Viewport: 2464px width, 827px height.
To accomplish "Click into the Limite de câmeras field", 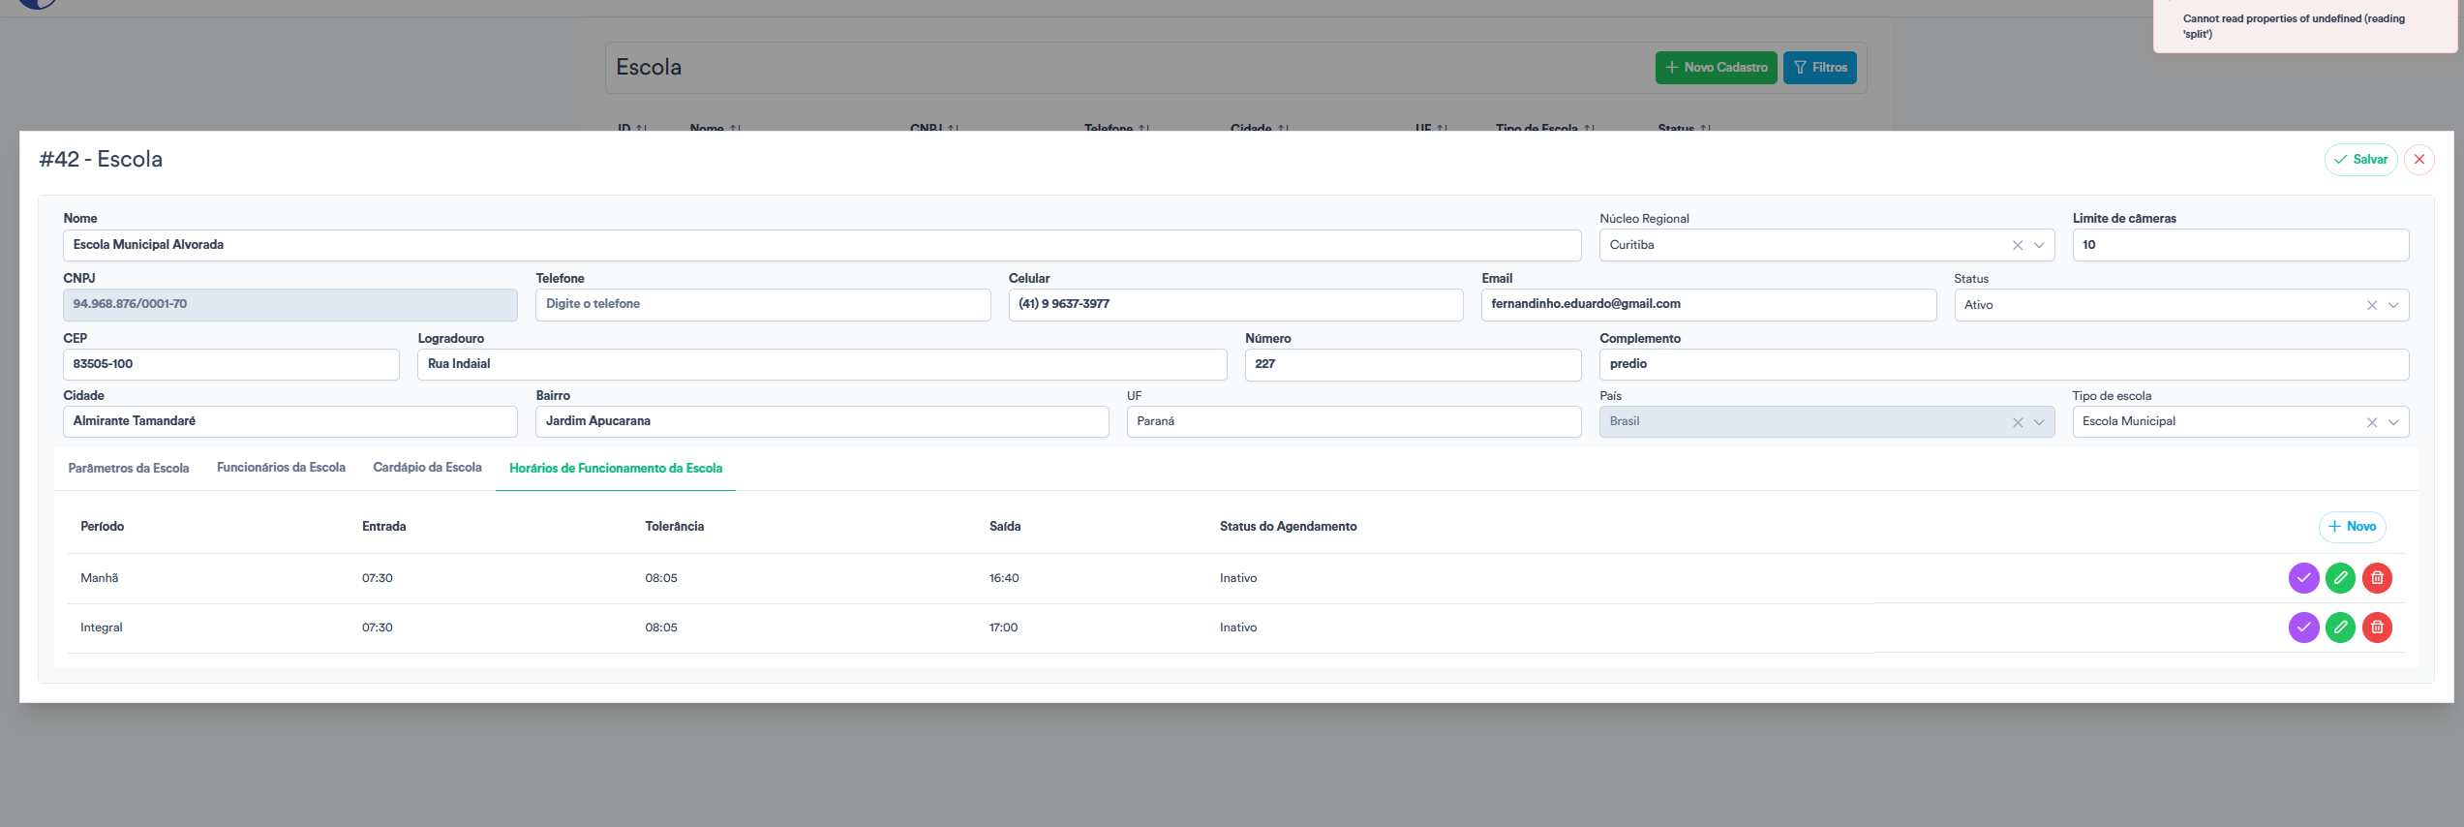I will click(2239, 245).
